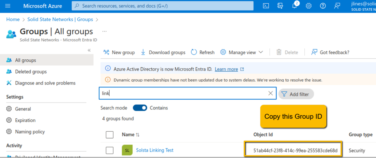Open Directories and subscriptions filter icon
Viewport: 376px width, 158px height.
click(280, 6)
